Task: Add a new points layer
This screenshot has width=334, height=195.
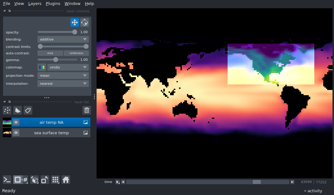Action: coord(7,110)
